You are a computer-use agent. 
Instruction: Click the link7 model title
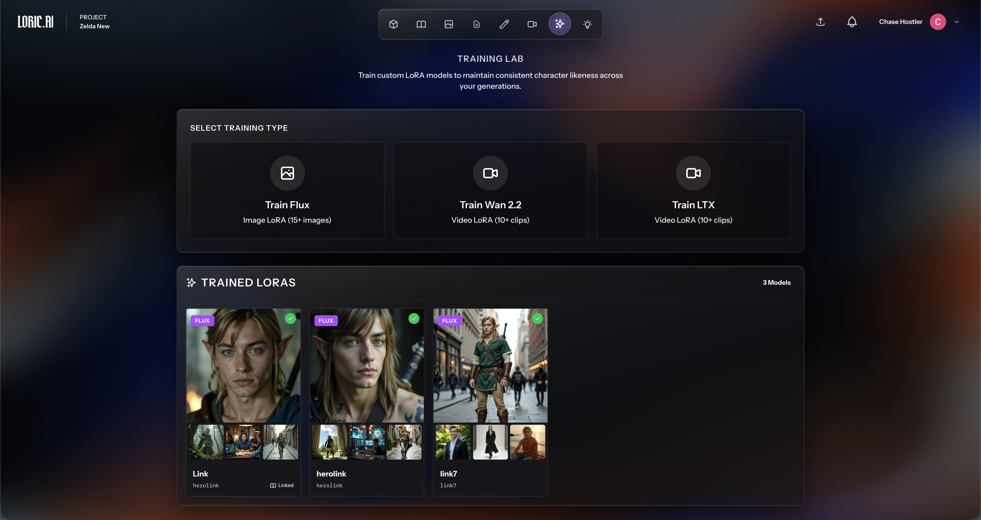[x=449, y=474]
